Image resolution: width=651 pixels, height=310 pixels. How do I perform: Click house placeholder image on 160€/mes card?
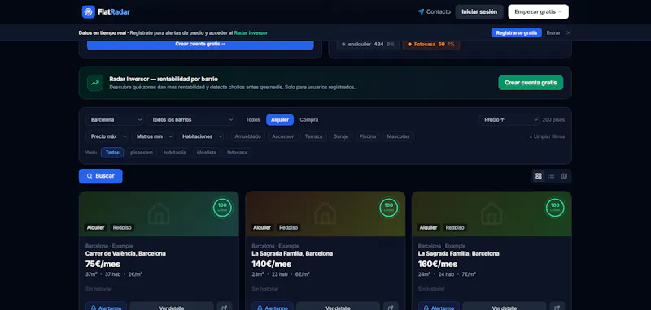click(x=492, y=213)
